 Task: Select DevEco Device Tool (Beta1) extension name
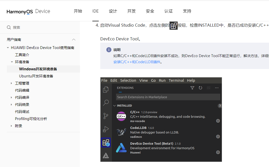tap(152, 144)
